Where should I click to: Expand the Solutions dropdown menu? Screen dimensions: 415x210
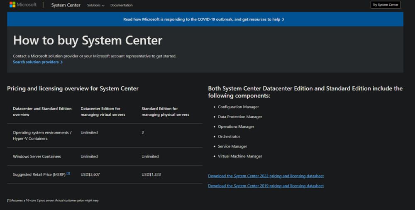click(x=95, y=5)
